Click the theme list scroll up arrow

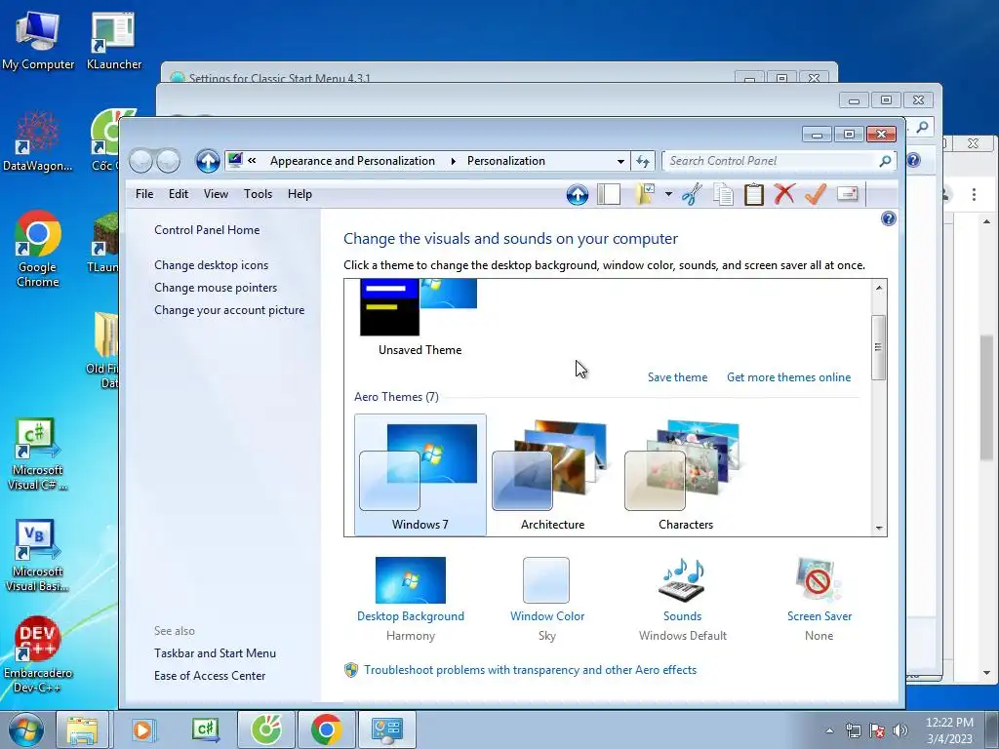[x=879, y=288]
